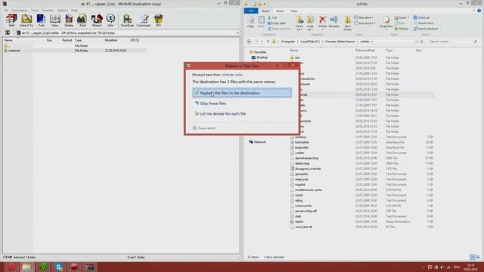Click the Name column header in WinRAR
Viewport: 484px width, 272px height.
point(8,40)
